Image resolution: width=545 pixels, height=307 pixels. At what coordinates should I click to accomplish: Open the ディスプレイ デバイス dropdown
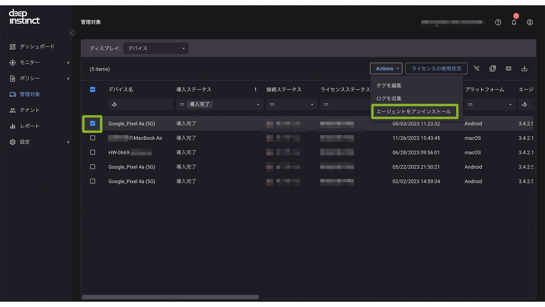click(156, 49)
